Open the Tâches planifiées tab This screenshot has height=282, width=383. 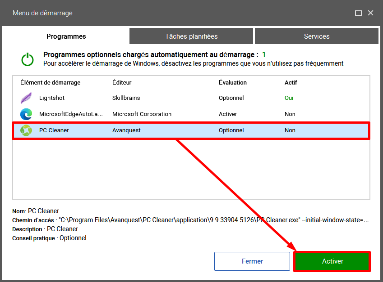(191, 36)
